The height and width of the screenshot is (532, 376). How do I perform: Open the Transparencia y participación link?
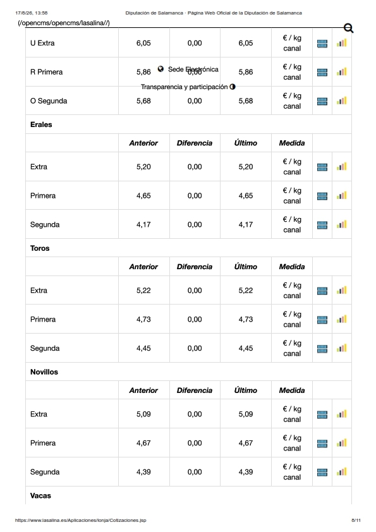tap(185, 87)
